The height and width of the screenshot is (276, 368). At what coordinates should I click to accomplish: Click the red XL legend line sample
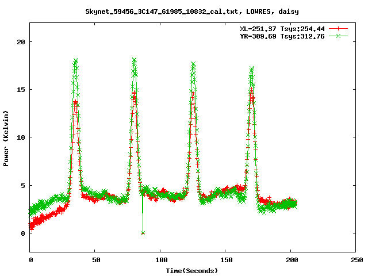click(338, 29)
